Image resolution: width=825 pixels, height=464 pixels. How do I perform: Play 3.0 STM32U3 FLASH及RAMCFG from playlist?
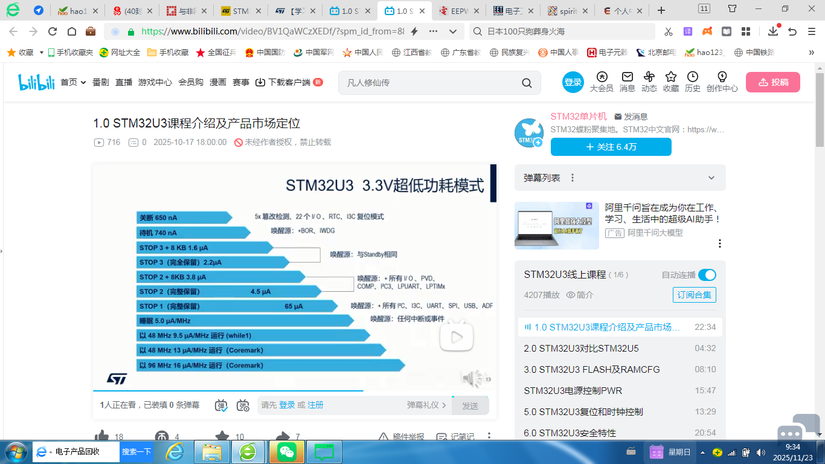tap(592, 369)
